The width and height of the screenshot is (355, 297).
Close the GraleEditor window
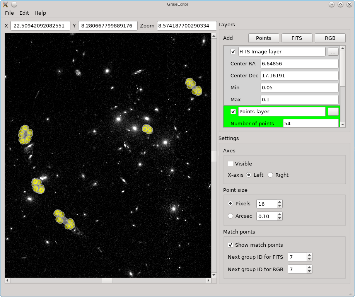(349, 4)
